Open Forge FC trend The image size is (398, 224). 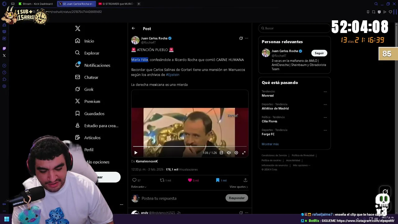pyautogui.click(x=268, y=134)
